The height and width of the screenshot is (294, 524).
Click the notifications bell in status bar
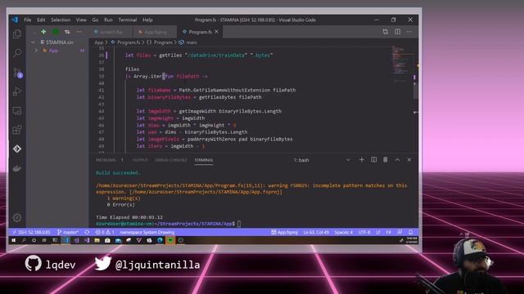pos(411,232)
